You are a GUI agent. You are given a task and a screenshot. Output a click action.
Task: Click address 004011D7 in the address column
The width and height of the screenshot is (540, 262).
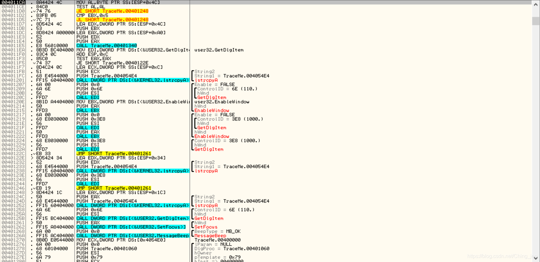[13, 24]
